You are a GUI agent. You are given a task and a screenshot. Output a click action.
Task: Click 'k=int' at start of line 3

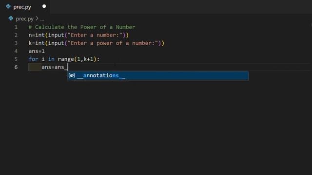coord(37,43)
